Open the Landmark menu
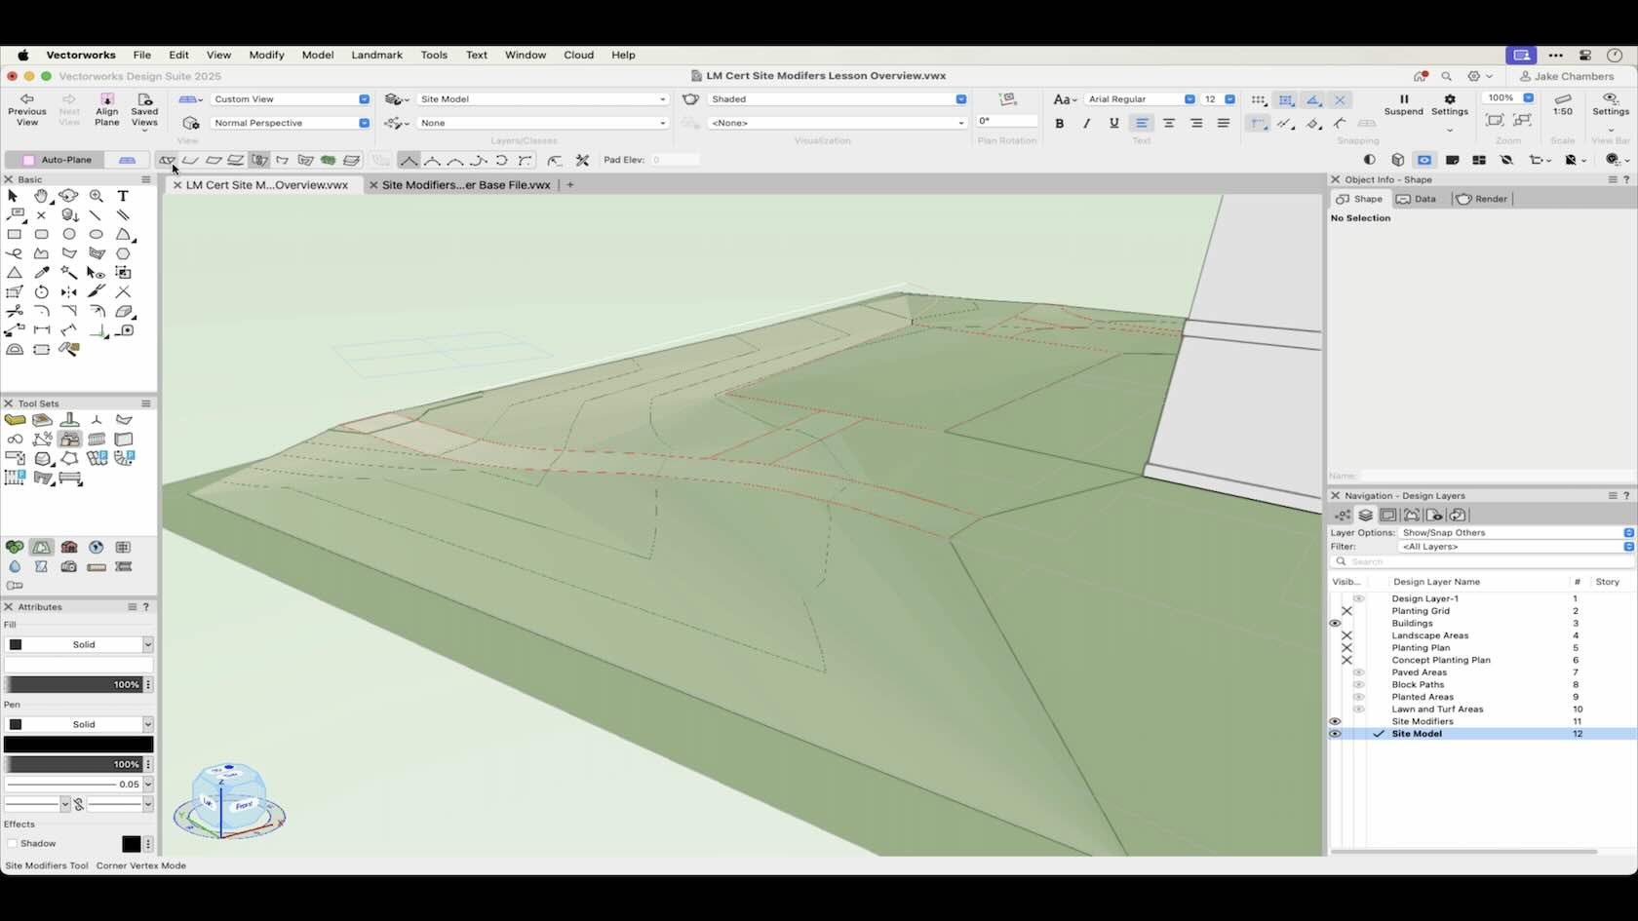The image size is (1638, 921). 377,56
